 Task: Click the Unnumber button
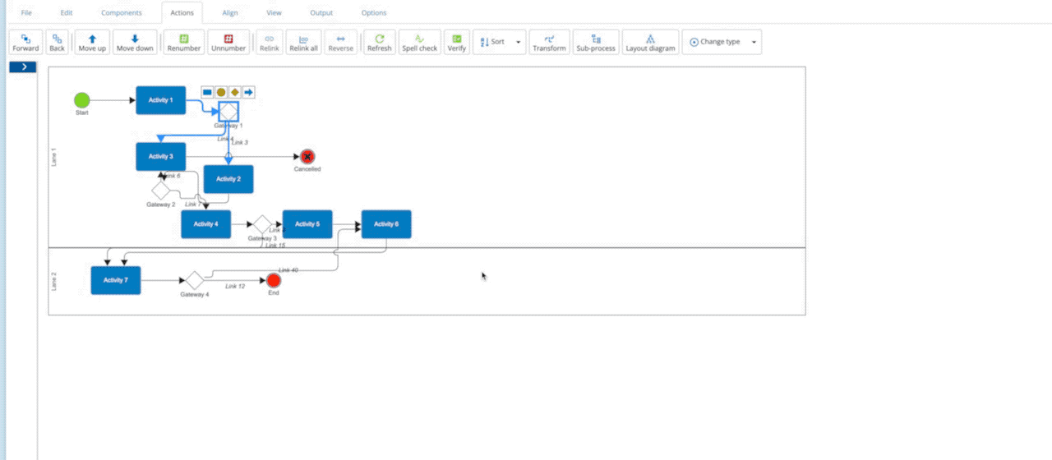(228, 43)
